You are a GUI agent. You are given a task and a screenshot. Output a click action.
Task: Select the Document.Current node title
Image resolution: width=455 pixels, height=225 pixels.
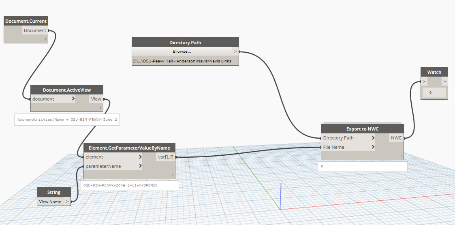pyautogui.click(x=26, y=21)
